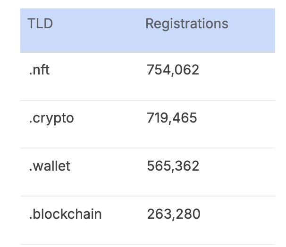Click the empty space after 565,362 in the .wallet row
Image resolution: width=286 pixels, height=247 pixels.
tap(237, 172)
